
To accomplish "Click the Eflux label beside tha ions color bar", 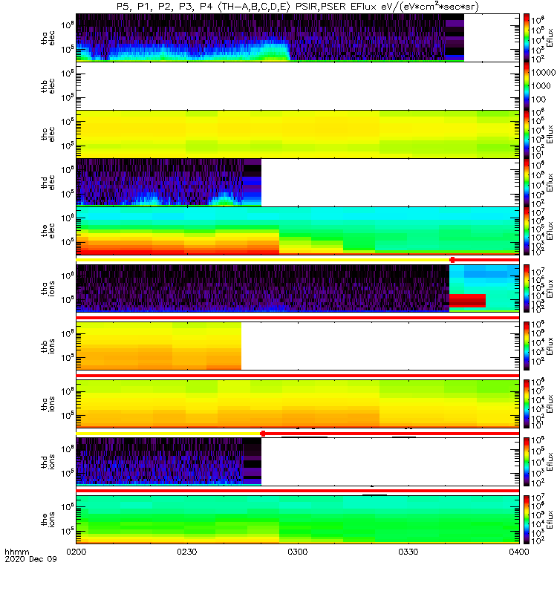I will (x=550, y=288).
